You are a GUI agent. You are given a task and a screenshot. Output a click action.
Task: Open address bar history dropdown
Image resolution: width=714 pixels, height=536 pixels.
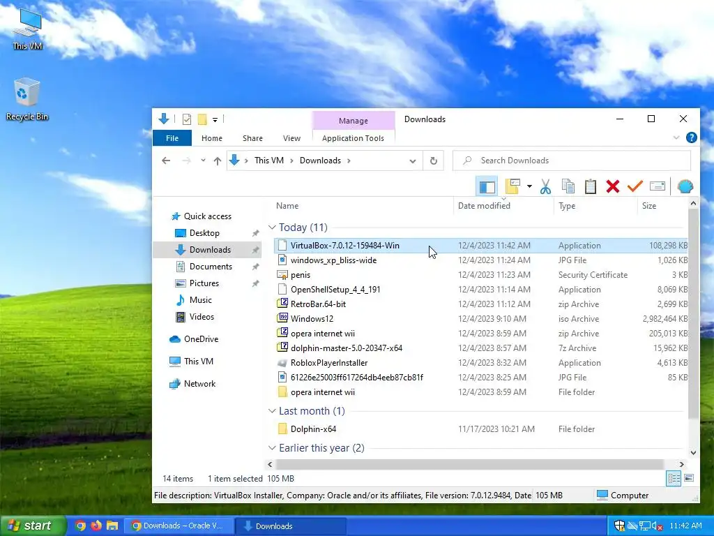(413, 161)
